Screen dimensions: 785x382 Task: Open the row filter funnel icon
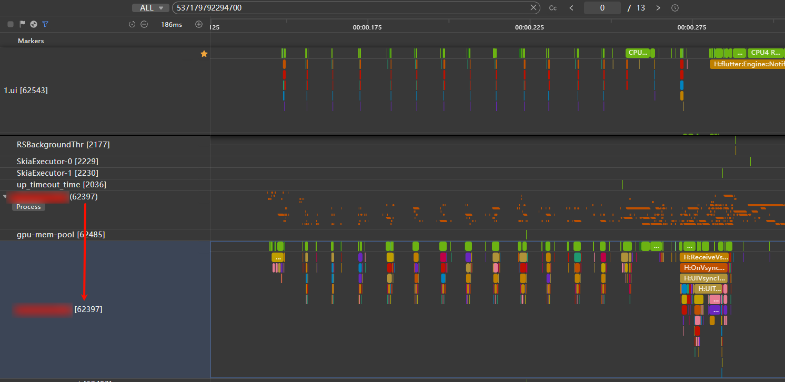pyautogui.click(x=45, y=24)
